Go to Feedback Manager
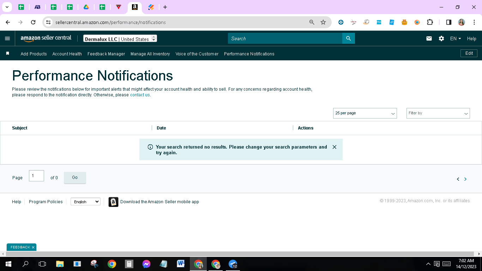The height and width of the screenshot is (271, 482). pos(106,54)
